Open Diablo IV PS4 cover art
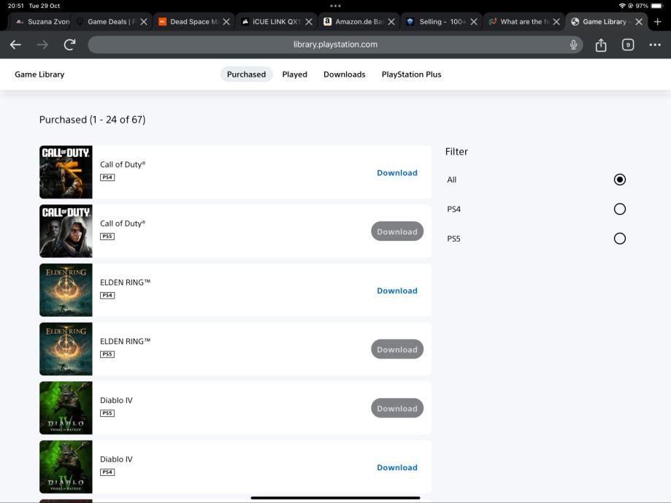The image size is (671, 503). [x=66, y=467]
